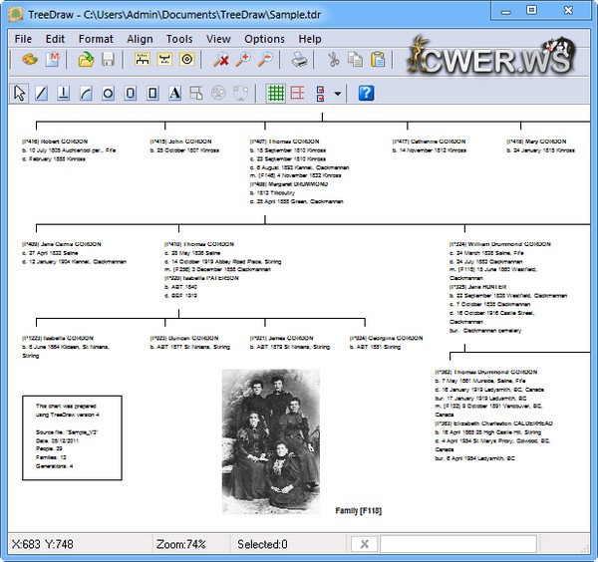Click the paste clipboard icon
Screen dimensions: 598x562
377,60
